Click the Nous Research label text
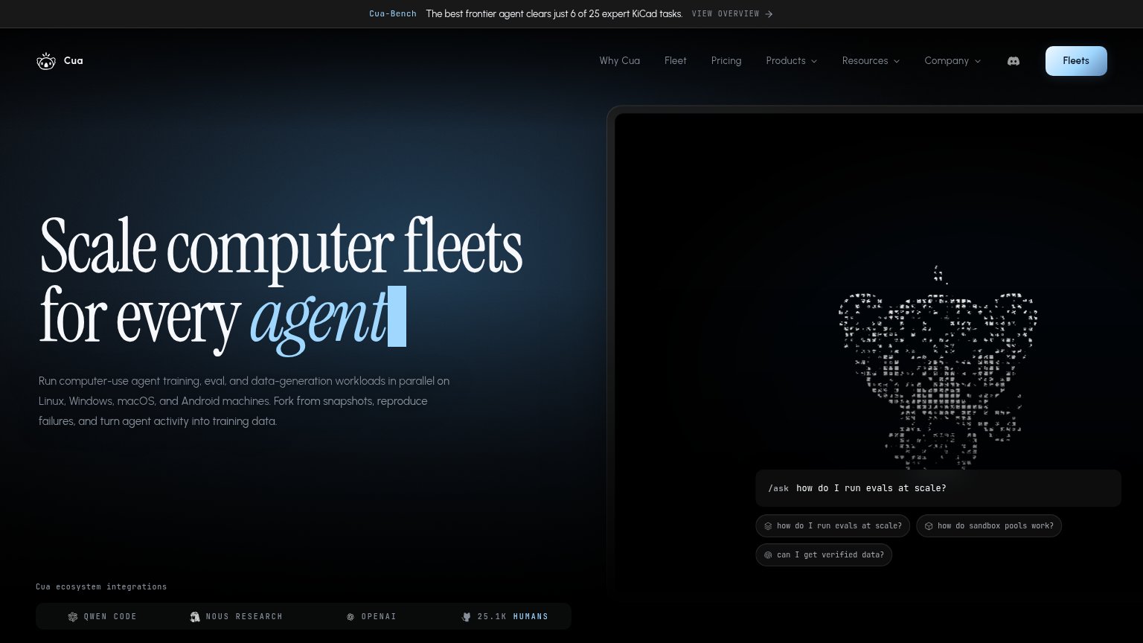The image size is (1143, 643). [x=244, y=617]
